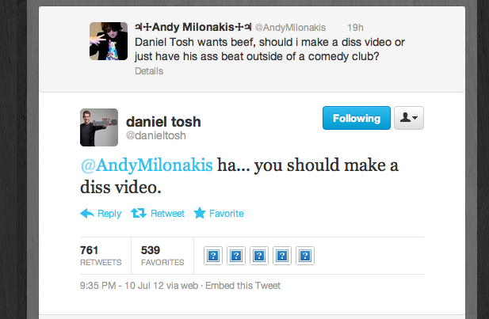489x319 pixels.
Task: Open the fifth retweeter avatar placeholder
Action: click(305, 256)
